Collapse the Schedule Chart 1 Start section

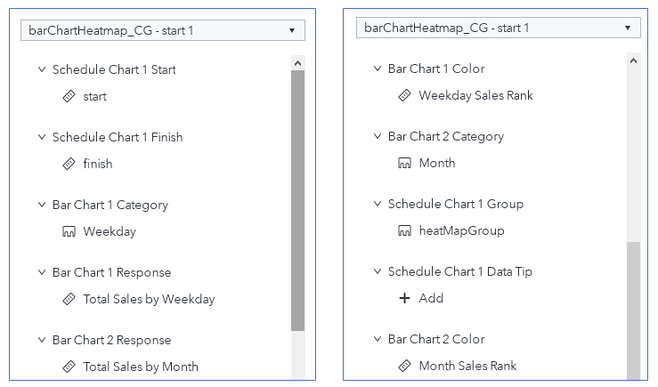41,69
